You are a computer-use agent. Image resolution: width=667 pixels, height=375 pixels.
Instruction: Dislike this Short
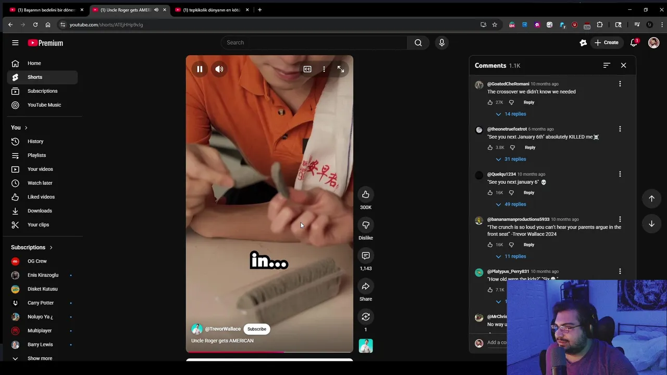tap(366, 225)
